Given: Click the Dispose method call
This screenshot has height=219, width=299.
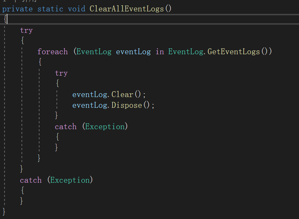Looking at the screenshot, I should click(127, 105).
